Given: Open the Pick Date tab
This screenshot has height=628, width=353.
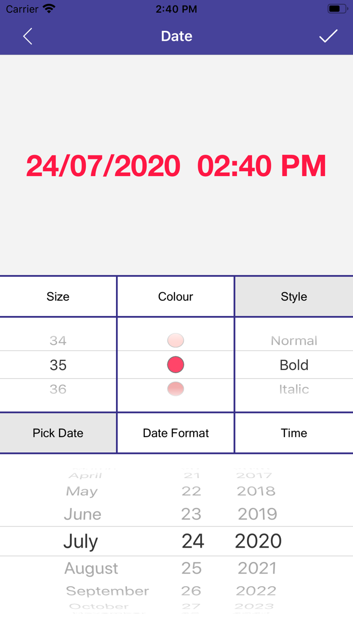Looking at the screenshot, I should coord(58,433).
